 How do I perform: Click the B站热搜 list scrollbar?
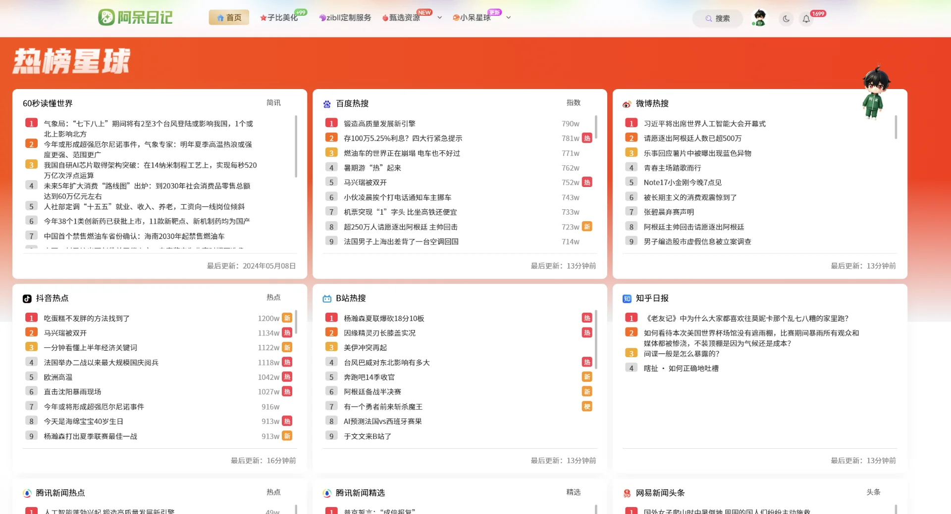pyautogui.click(x=596, y=339)
